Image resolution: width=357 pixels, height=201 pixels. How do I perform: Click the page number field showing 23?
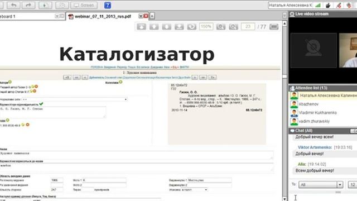pyautogui.click(x=248, y=27)
